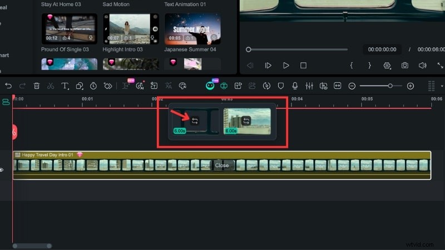Image resolution: width=445 pixels, height=250 pixels.
Task: Replace the second template clip
Action: pyautogui.click(x=246, y=121)
